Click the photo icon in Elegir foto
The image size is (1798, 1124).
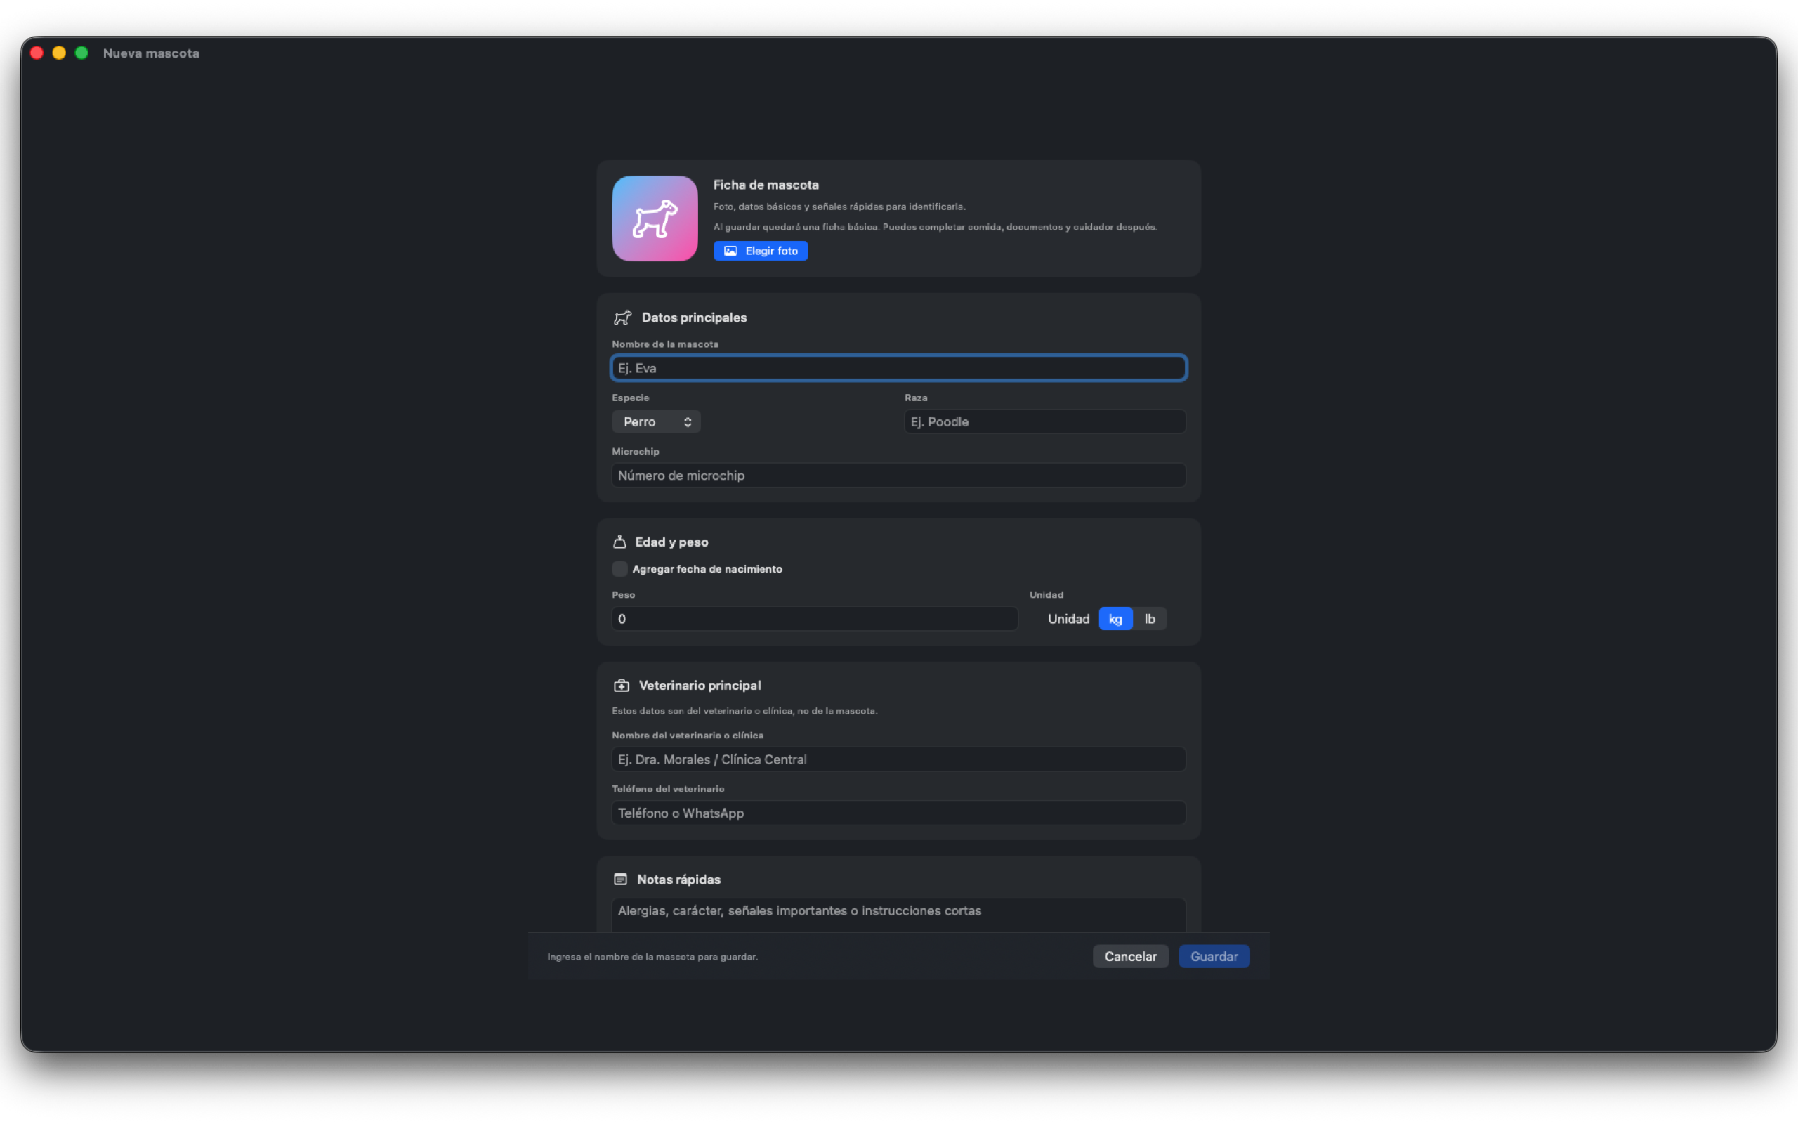(x=730, y=251)
